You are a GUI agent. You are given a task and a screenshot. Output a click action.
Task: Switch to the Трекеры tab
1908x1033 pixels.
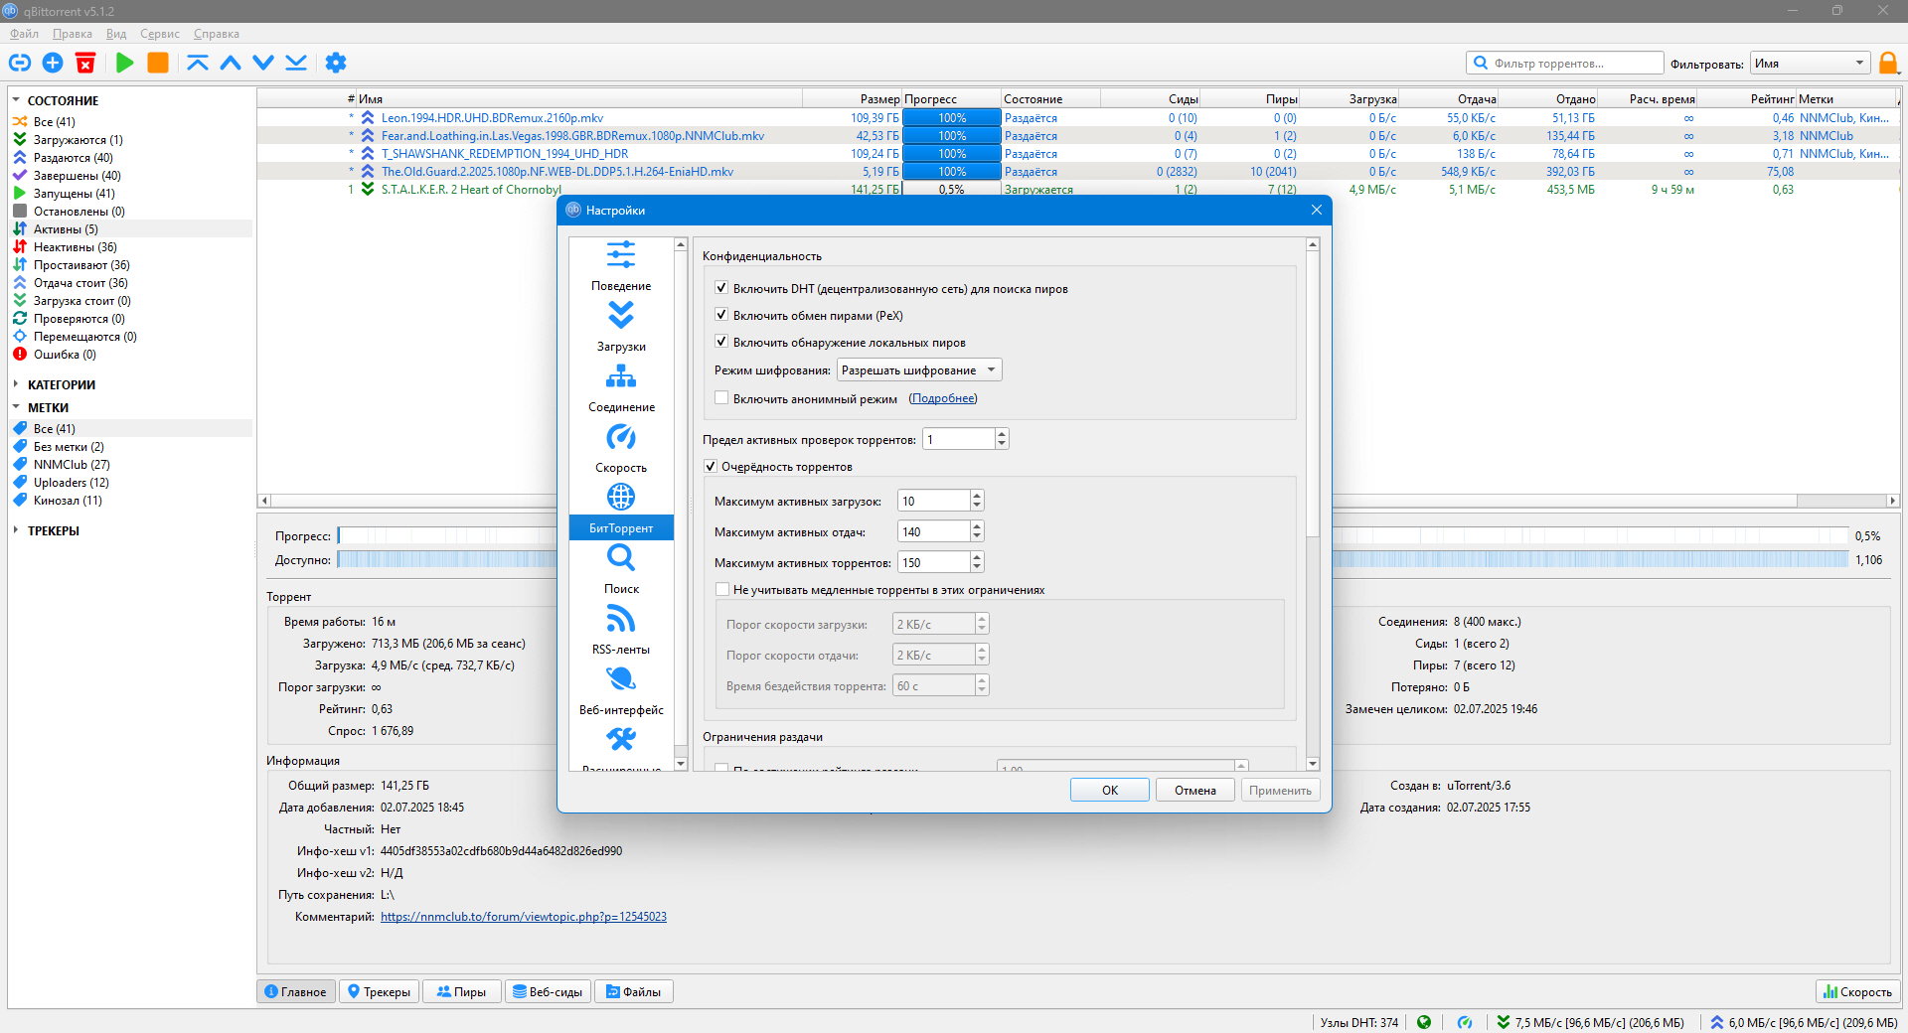379,991
